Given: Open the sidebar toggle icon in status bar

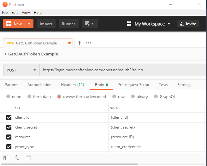Looking at the screenshot, I should pos(5,157).
